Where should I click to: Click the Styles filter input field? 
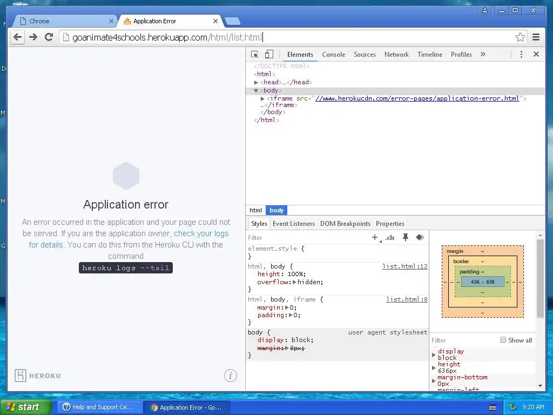[307, 238]
